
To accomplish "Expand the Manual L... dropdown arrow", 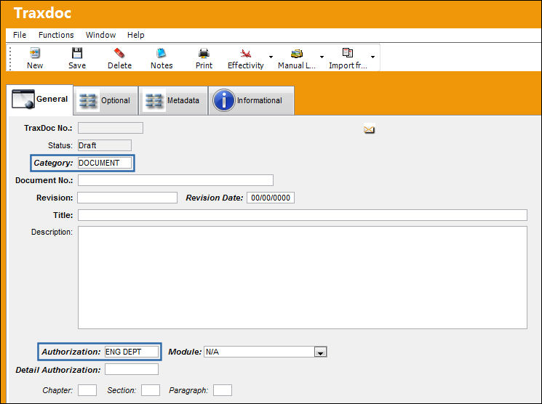I will pyautogui.click(x=322, y=57).
